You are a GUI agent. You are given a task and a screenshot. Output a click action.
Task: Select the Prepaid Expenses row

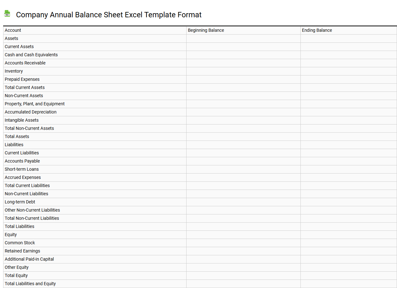pyautogui.click(x=22, y=79)
